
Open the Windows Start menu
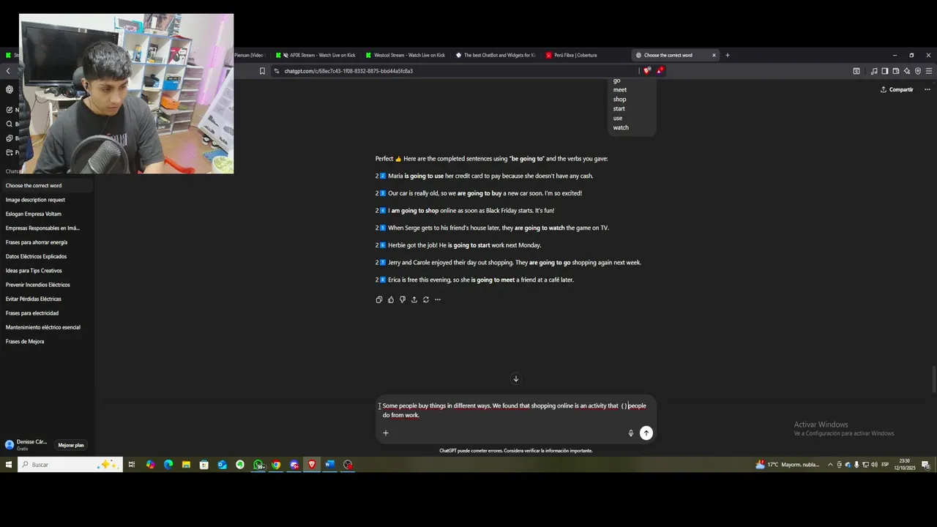(x=9, y=465)
